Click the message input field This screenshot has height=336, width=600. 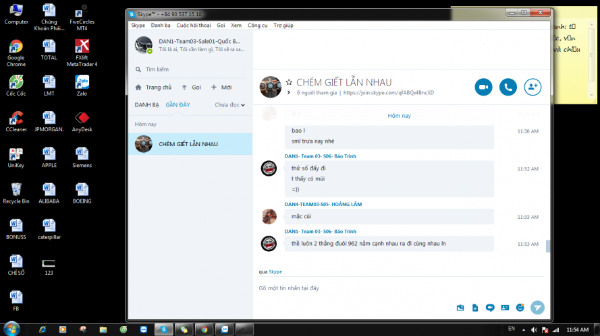401,288
